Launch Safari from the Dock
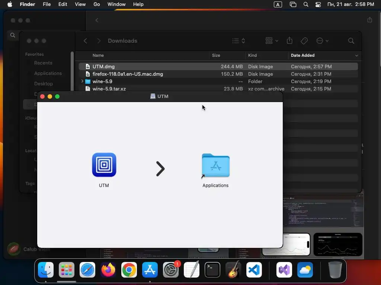381x285 pixels. point(87,270)
